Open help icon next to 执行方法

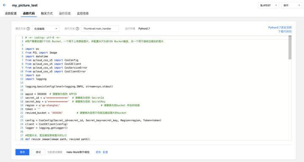(77, 29)
